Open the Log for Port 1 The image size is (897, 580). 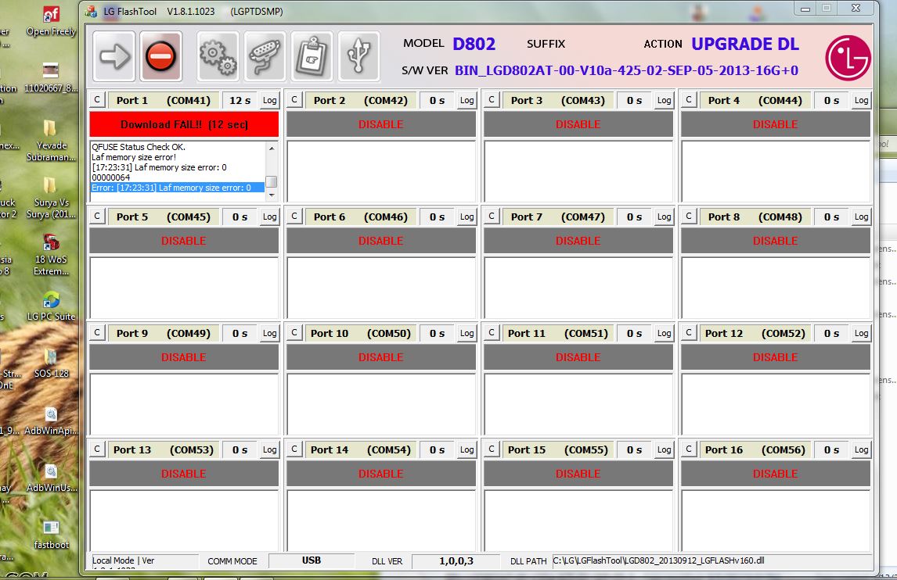pyautogui.click(x=269, y=101)
